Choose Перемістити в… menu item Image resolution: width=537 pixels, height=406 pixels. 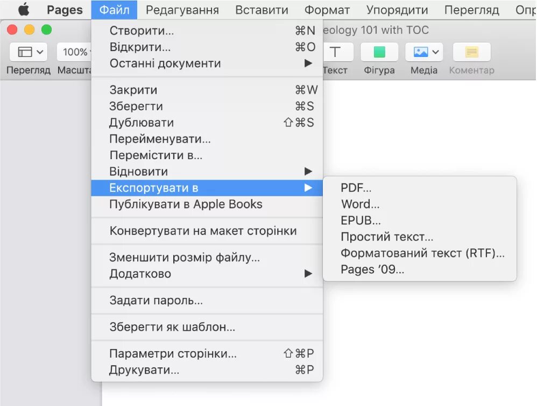point(207,155)
